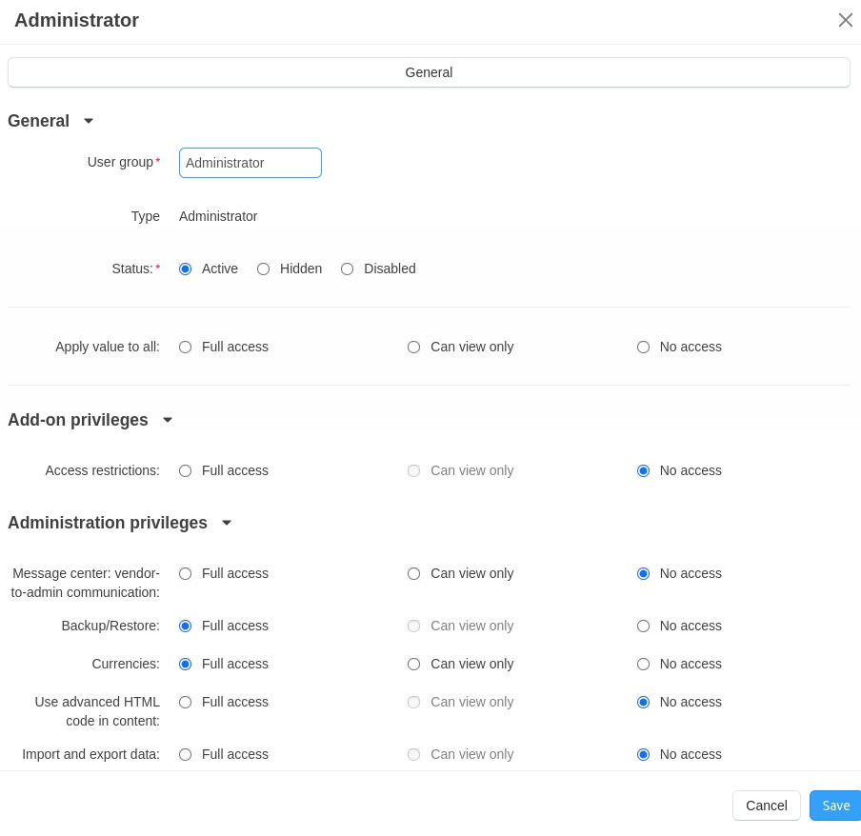Click the General section heading

tap(38, 121)
